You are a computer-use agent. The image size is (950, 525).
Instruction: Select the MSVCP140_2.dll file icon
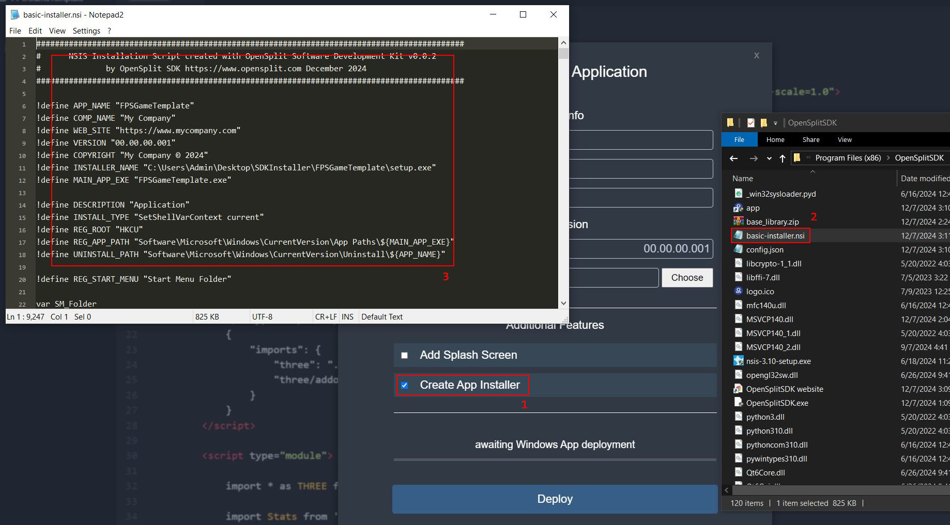tap(739, 347)
